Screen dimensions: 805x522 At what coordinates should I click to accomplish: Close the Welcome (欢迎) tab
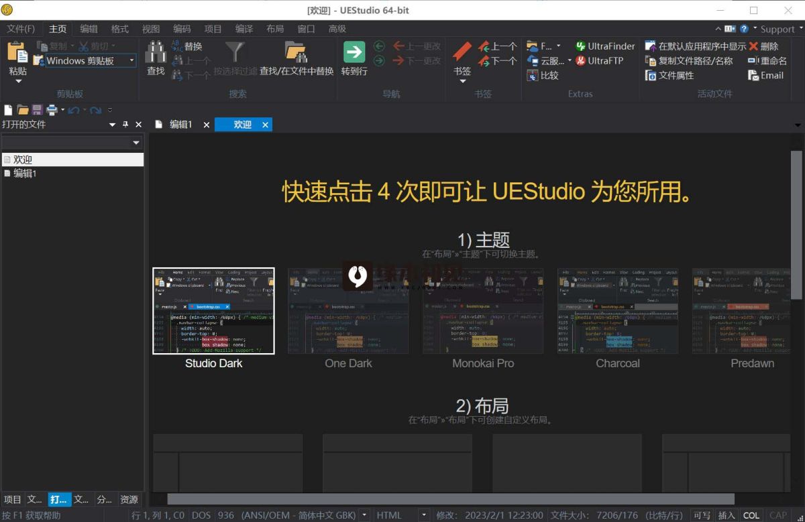pos(265,125)
